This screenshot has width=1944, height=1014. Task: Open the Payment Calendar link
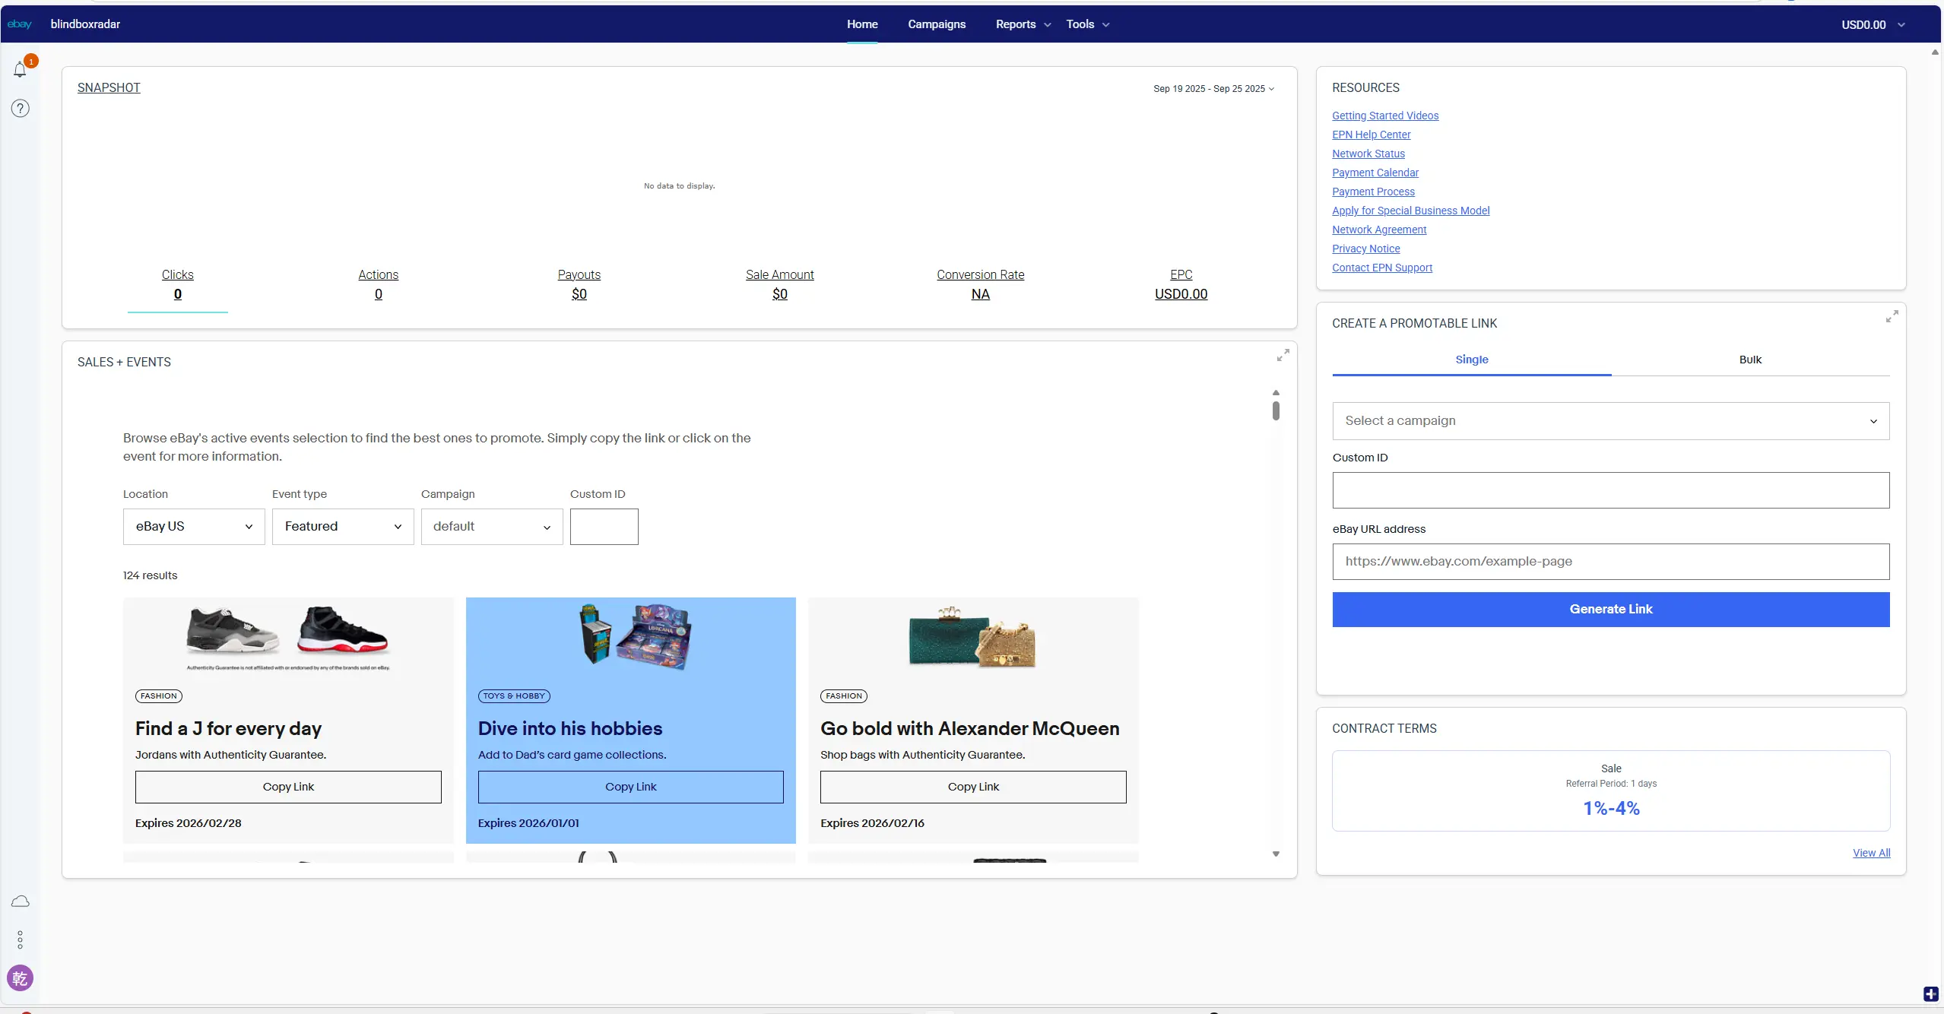coord(1375,173)
